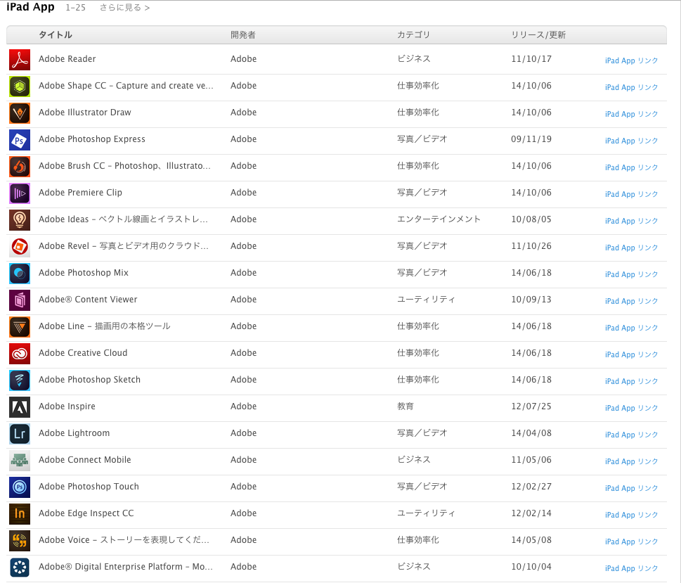Click the Adobe Reader title text
Image resolution: width=681 pixels, height=583 pixels.
point(67,58)
